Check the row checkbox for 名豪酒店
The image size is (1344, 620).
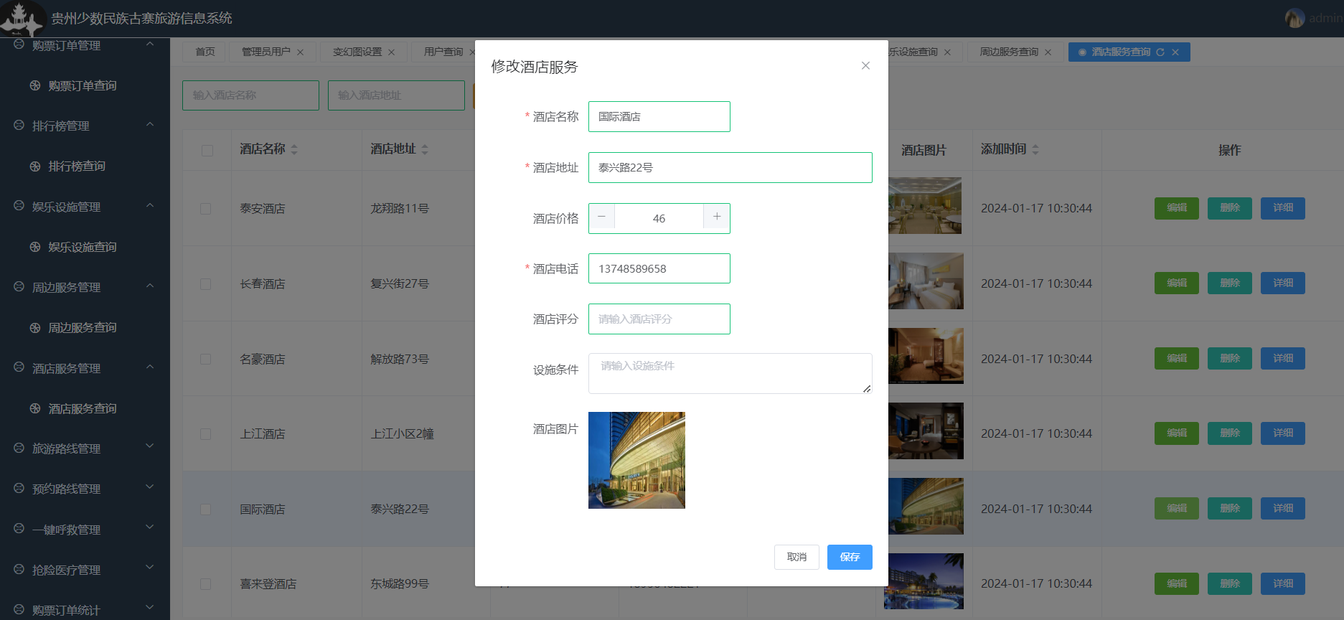tap(205, 359)
